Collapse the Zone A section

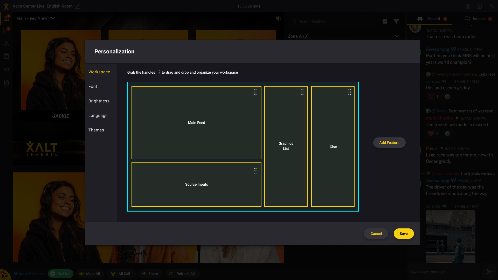[397, 36]
